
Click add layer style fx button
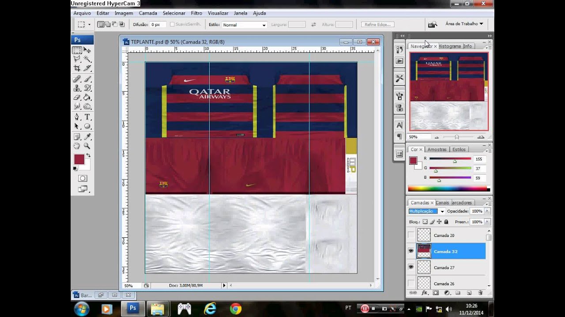pos(425,293)
